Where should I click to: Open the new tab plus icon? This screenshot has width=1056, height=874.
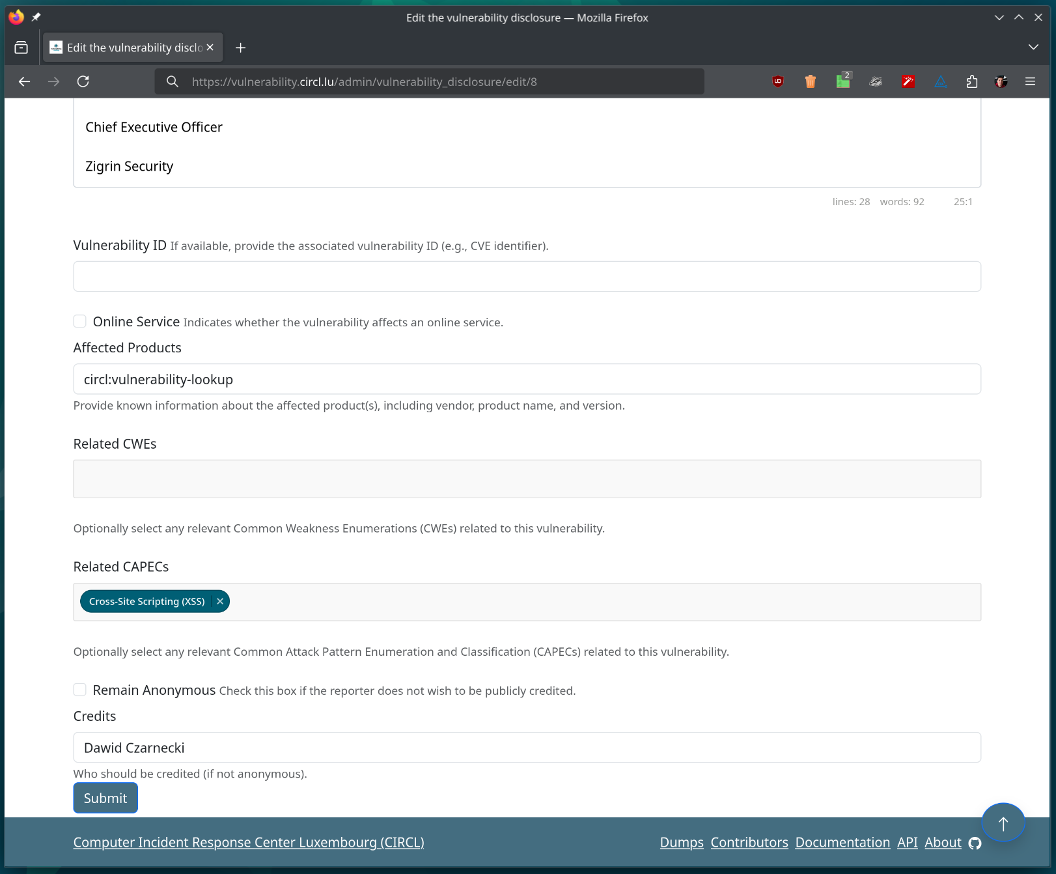click(x=240, y=48)
